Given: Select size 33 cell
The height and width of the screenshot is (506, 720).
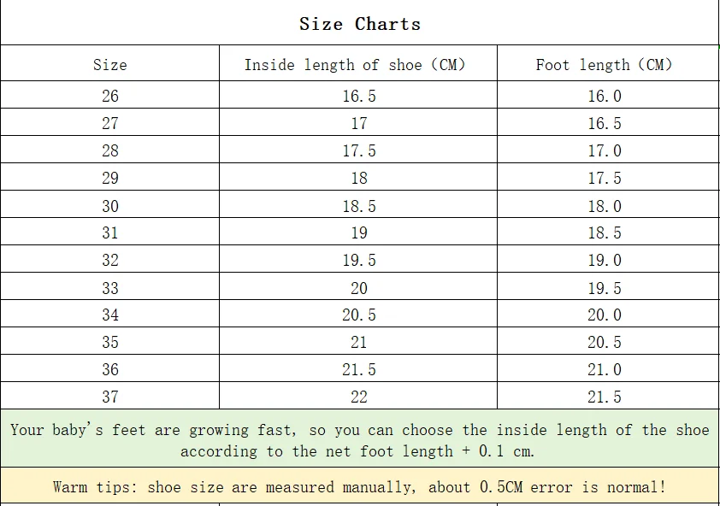Looking at the screenshot, I should [110, 288].
